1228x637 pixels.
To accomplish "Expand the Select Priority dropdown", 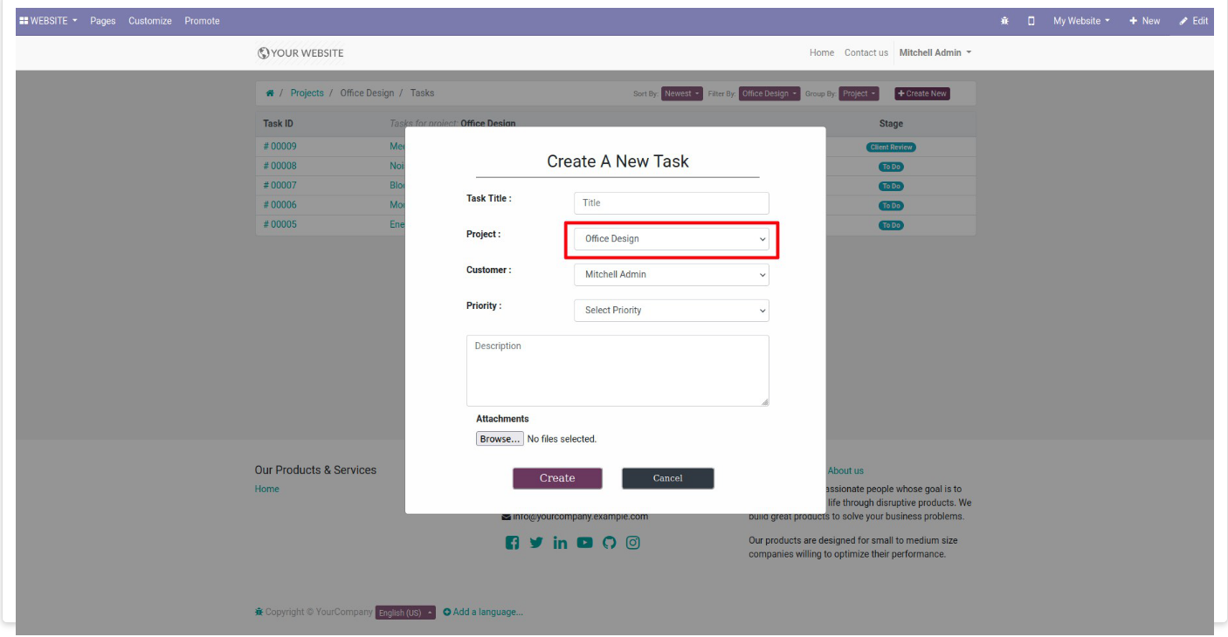I will pyautogui.click(x=672, y=311).
